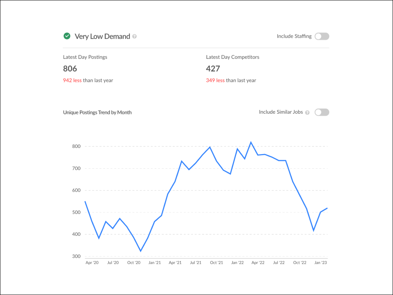Click the Include Staffing label text
The width and height of the screenshot is (393, 295).
pos(294,36)
